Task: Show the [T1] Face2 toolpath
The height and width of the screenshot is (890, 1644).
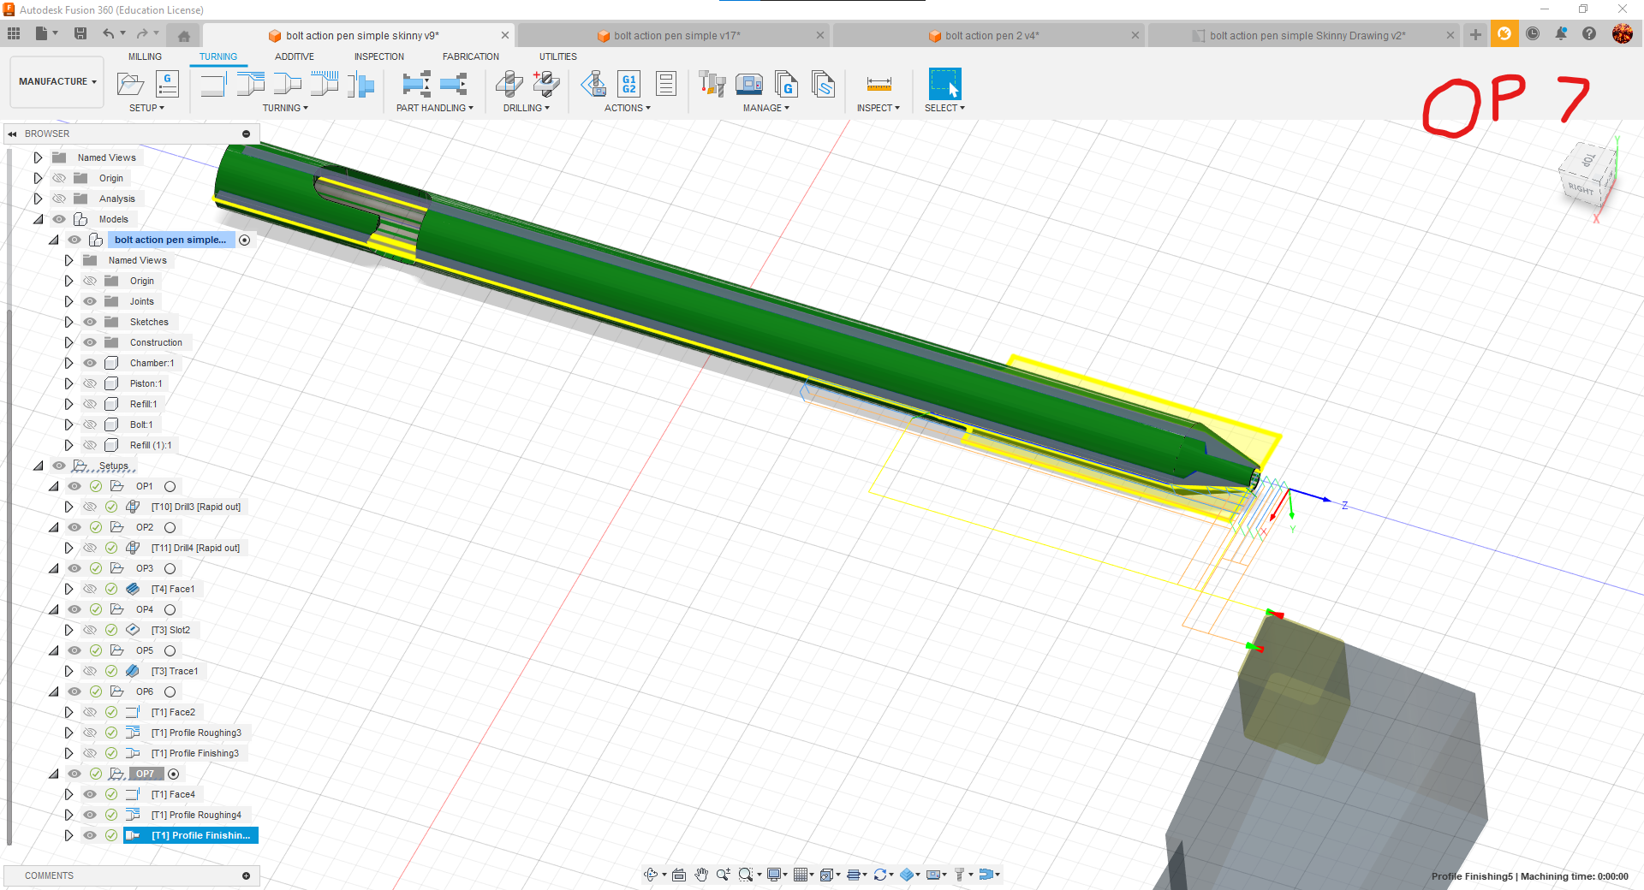Action: pos(89,712)
